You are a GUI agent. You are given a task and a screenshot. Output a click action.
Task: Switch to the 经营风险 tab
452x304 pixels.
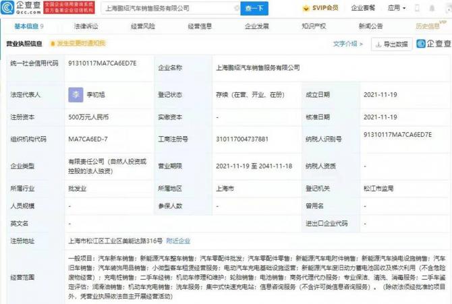[x=142, y=26]
